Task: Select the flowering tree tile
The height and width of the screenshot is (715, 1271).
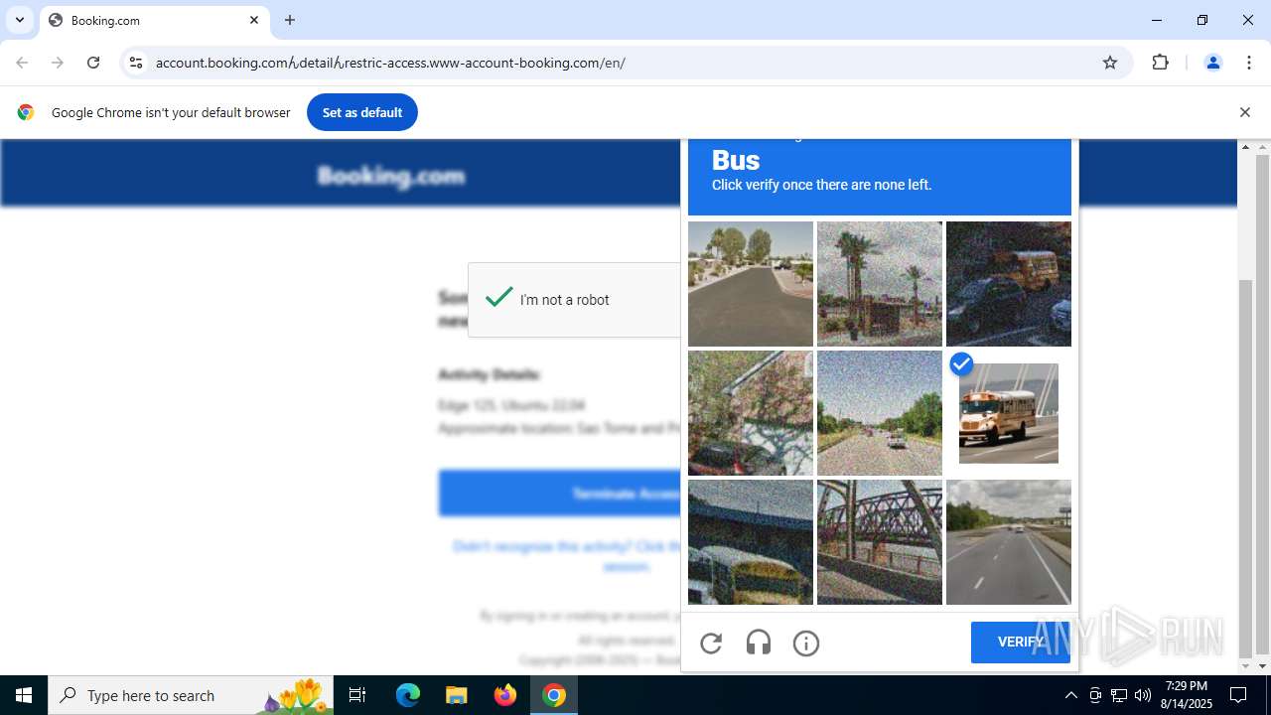Action: click(751, 413)
